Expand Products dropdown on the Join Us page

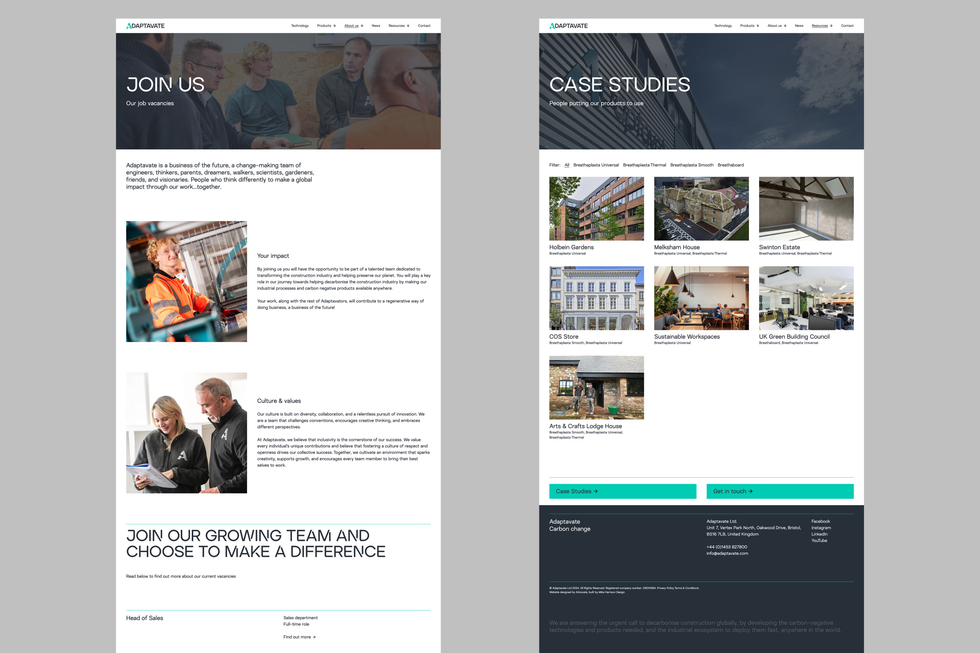(326, 26)
